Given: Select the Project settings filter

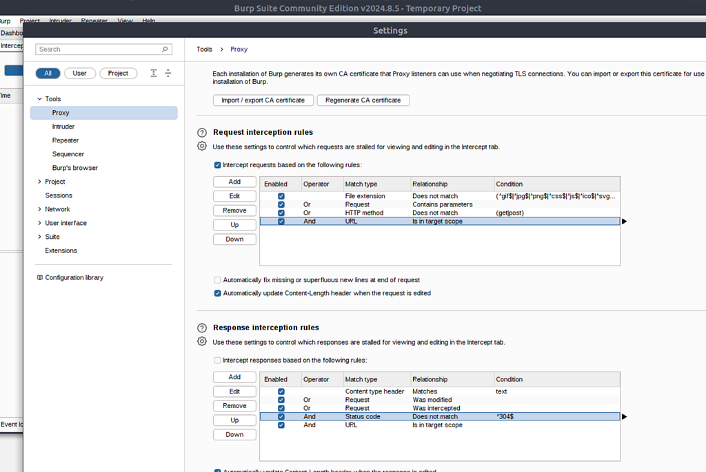Looking at the screenshot, I should pyautogui.click(x=118, y=73).
